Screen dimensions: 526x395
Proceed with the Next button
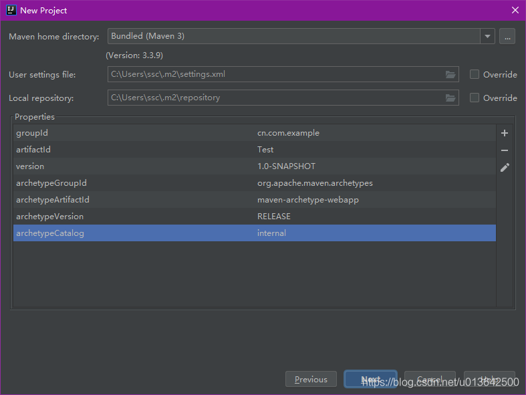pyautogui.click(x=371, y=379)
